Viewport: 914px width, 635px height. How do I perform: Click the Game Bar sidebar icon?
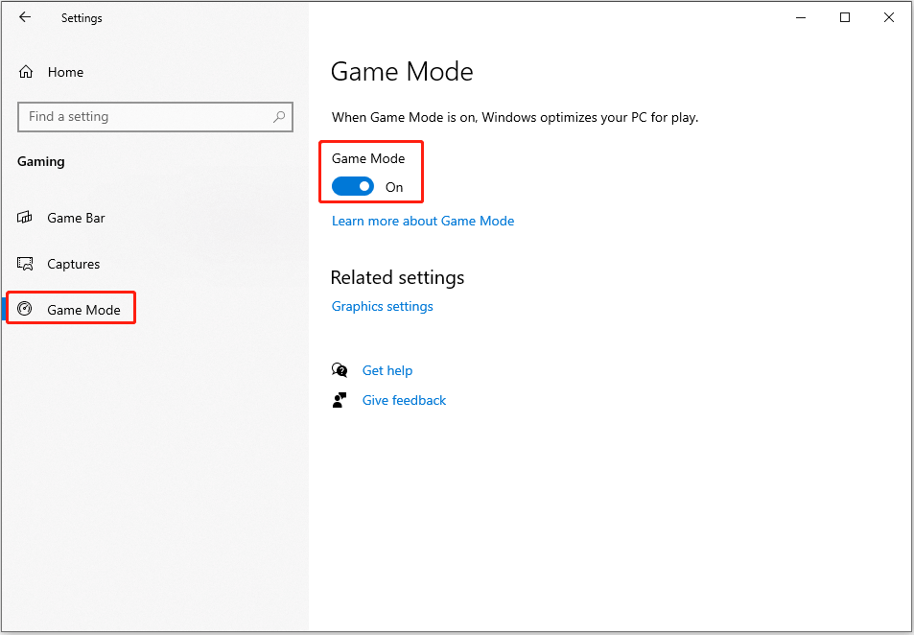pos(25,218)
